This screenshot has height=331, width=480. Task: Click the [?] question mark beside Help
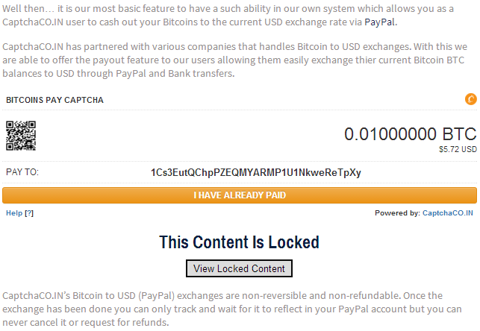(x=29, y=213)
